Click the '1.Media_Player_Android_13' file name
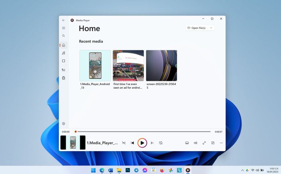Image resolution: width=281 pixels, height=174 pixels. point(95,86)
